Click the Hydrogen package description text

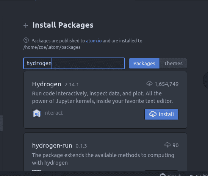(102, 97)
